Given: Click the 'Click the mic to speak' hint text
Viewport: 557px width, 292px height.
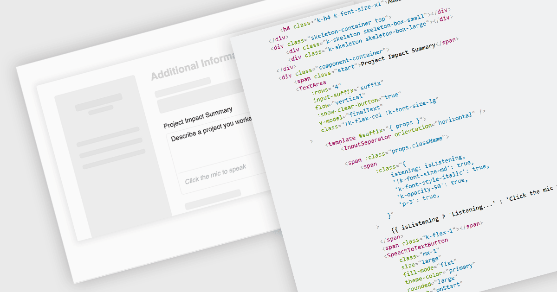Looking at the screenshot, I should pos(215,174).
